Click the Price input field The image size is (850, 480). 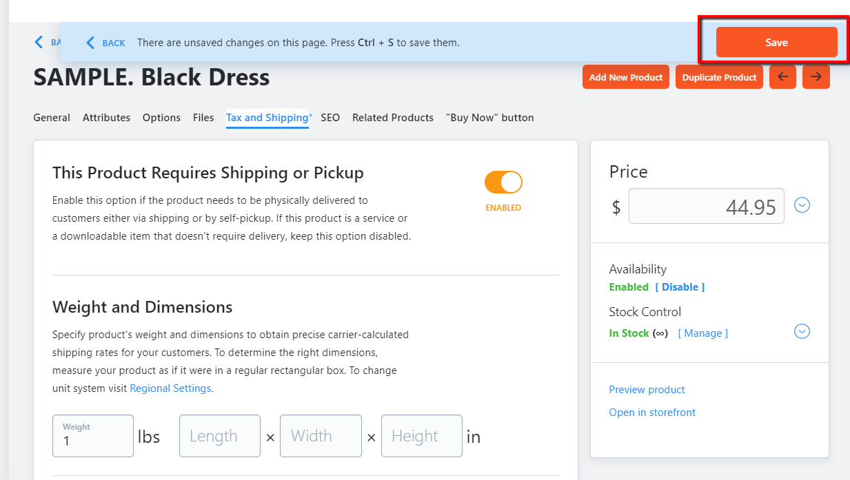coord(706,206)
